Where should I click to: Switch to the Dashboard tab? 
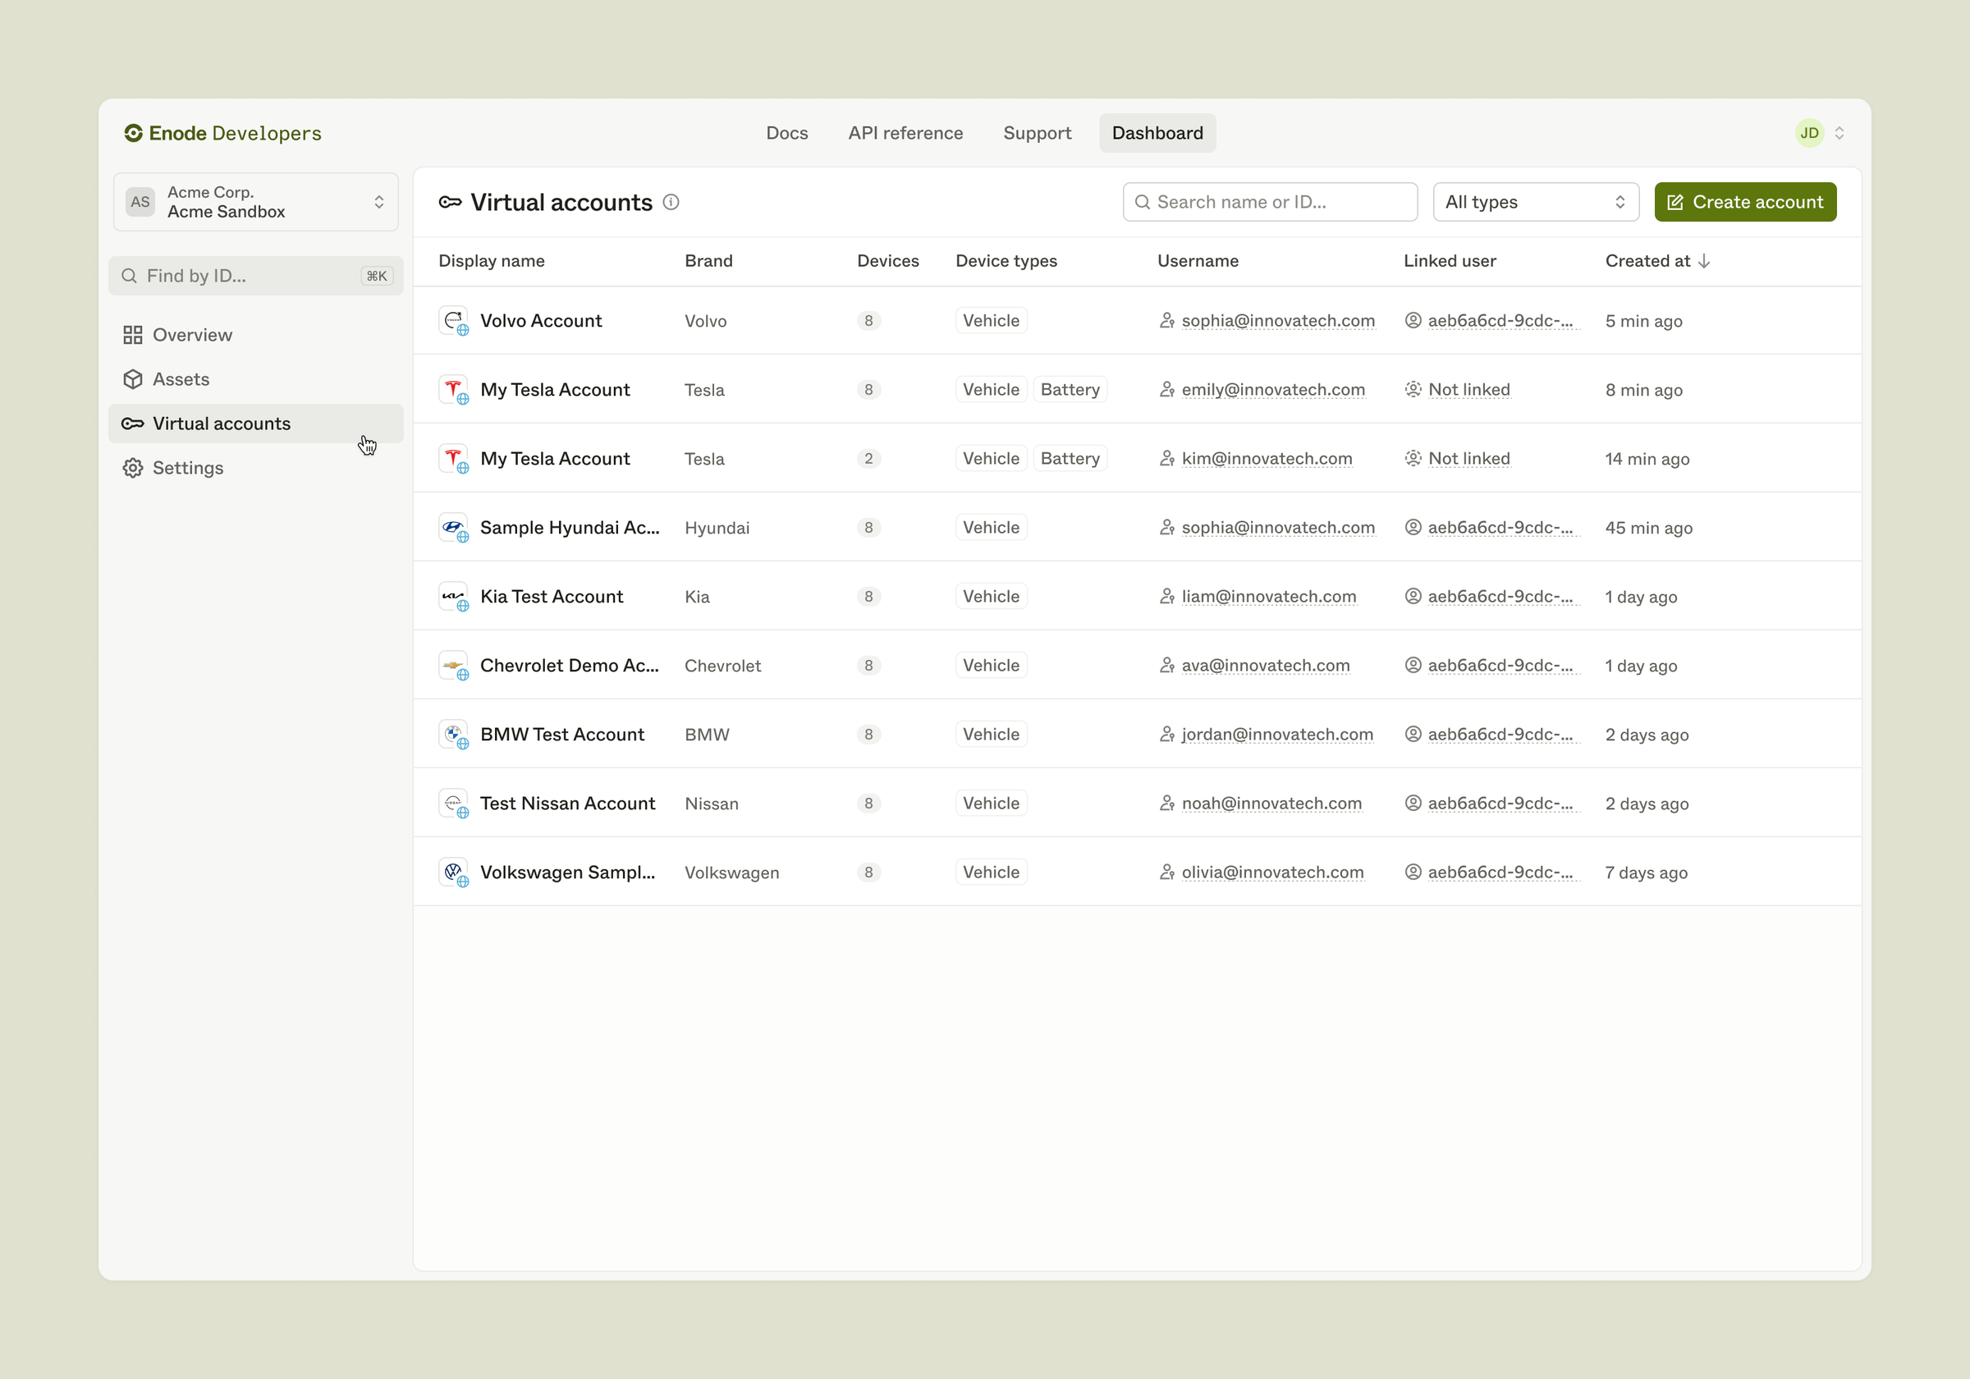pos(1157,133)
